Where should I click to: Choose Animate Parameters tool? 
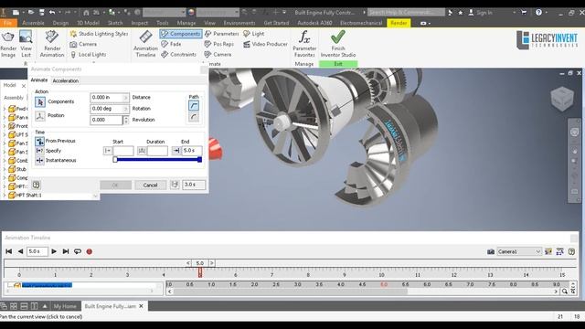(x=221, y=34)
